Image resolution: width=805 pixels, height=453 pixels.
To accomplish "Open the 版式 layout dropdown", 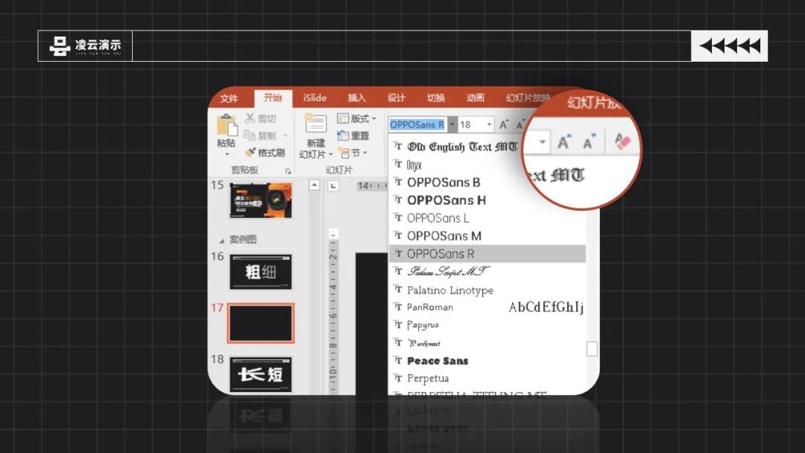I will [x=357, y=118].
